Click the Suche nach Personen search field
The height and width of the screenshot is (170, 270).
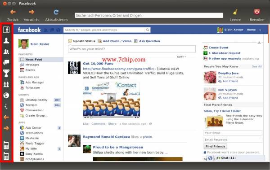pyautogui.click(x=149, y=15)
